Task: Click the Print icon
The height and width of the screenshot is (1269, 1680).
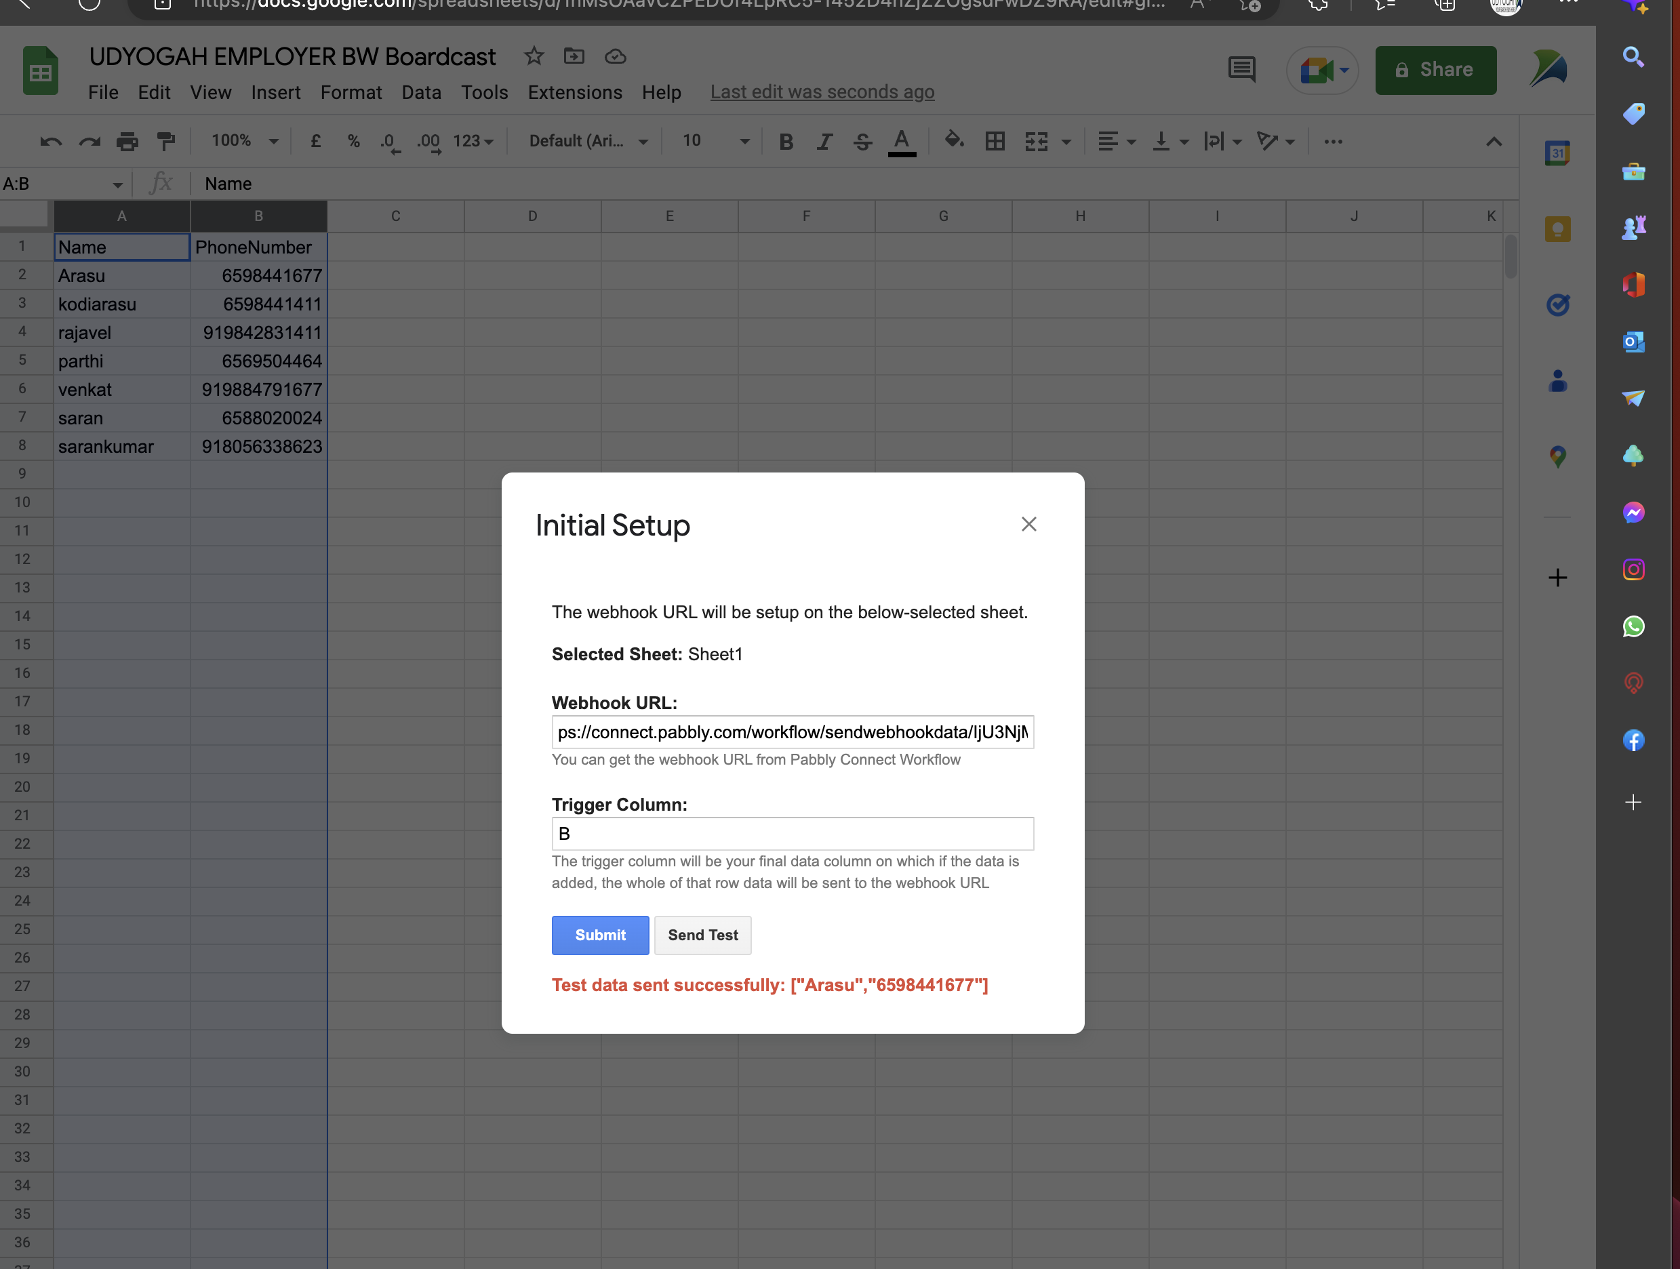Action: (127, 141)
